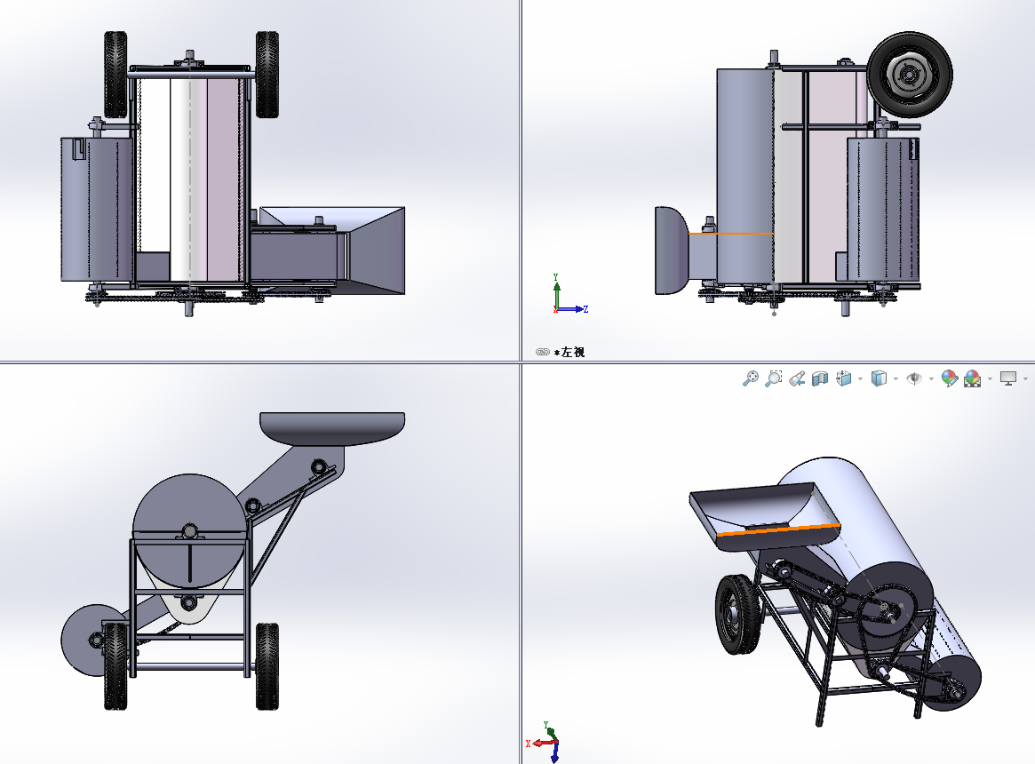Screen dimensions: 1035x764
Task: Click the Display Style box icon
Action: point(879,378)
